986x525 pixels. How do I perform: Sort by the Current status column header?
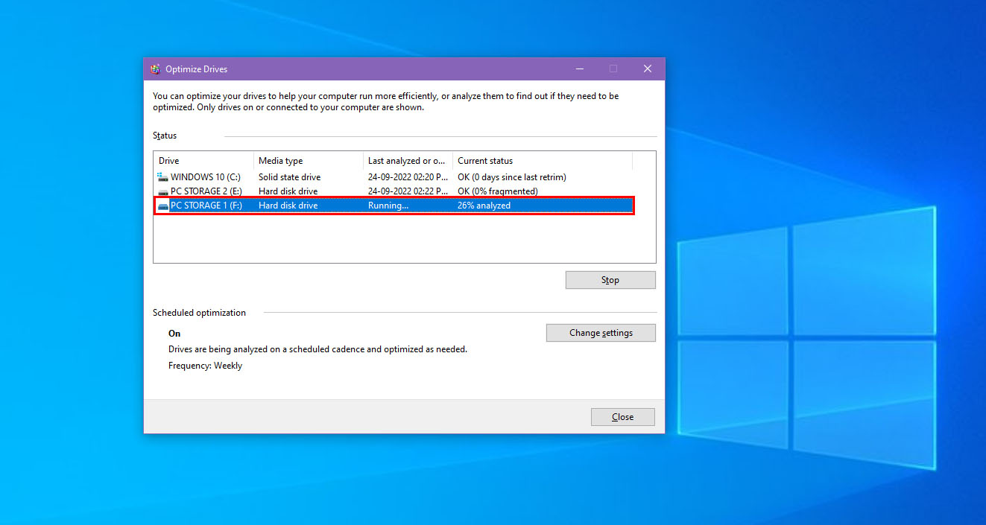click(x=484, y=160)
